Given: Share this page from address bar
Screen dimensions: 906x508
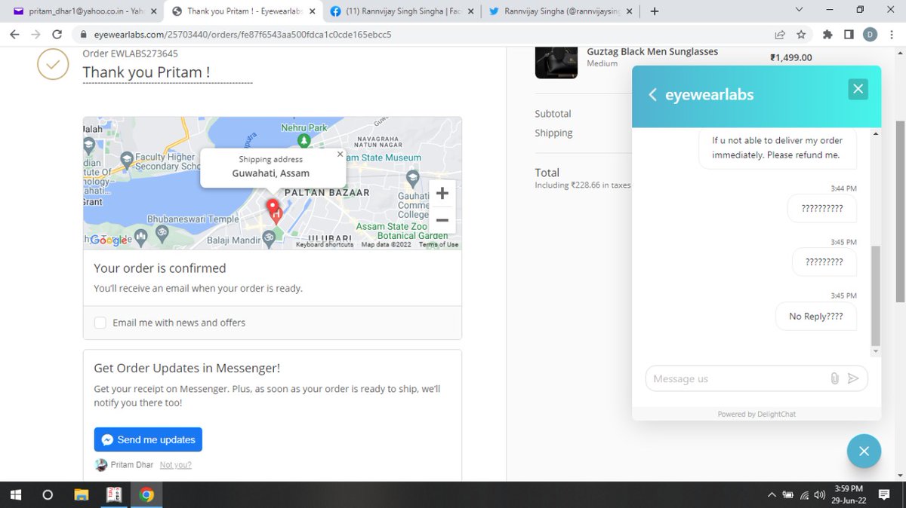Looking at the screenshot, I should [x=780, y=35].
